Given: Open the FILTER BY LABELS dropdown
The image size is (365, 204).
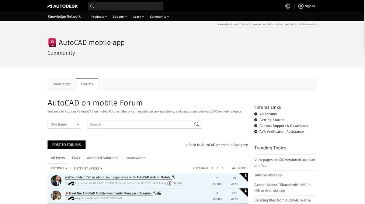Looking at the screenshot, I should [x=88, y=168].
